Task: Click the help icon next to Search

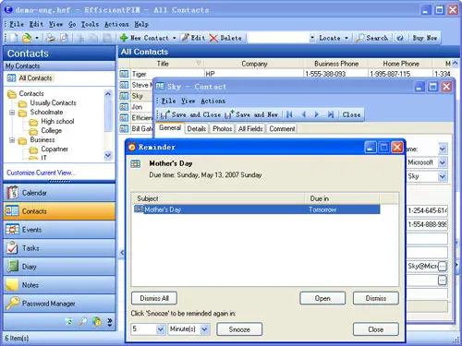Action: click(x=400, y=38)
